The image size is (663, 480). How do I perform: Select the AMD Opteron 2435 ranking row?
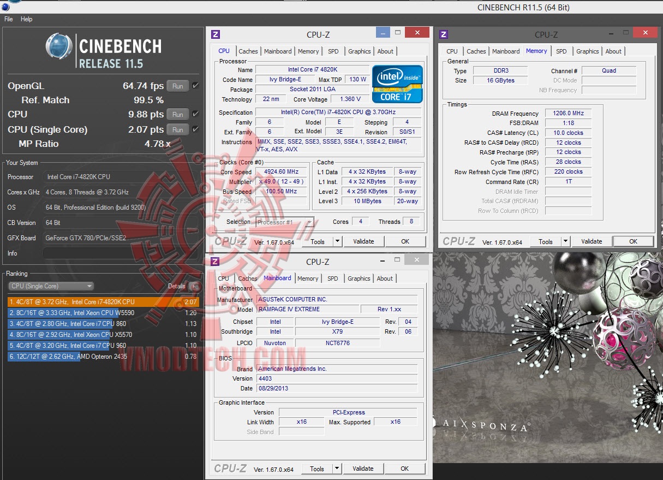[x=104, y=357]
